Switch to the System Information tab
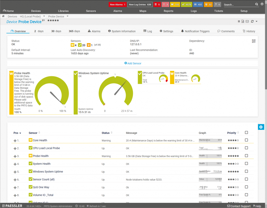This screenshot has height=208, width=267. 122,31
